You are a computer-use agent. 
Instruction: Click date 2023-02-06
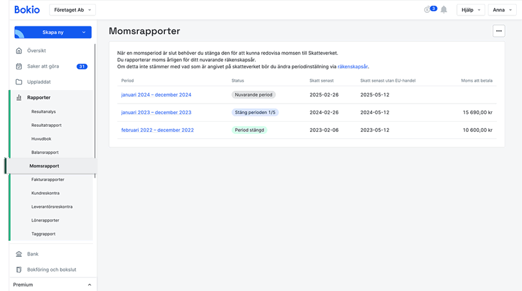[324, 130]
